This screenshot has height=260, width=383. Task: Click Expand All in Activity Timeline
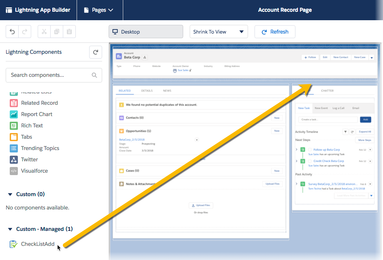point(365,132)
